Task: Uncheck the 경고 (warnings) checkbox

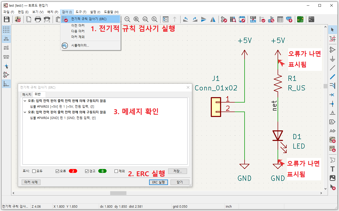Action: [87, 171]
